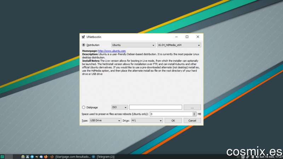Open the Manjaro start menu icon
The width and height of the screenshot is (283, 159).
[x=2, y=157]
